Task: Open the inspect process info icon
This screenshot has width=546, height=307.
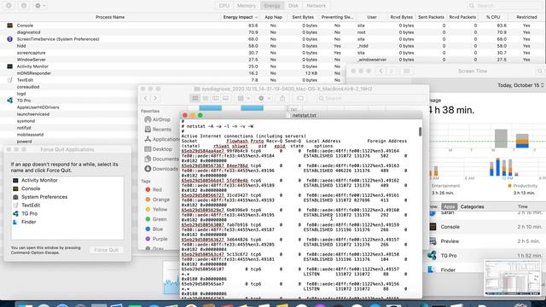Action: pos(24,6)
